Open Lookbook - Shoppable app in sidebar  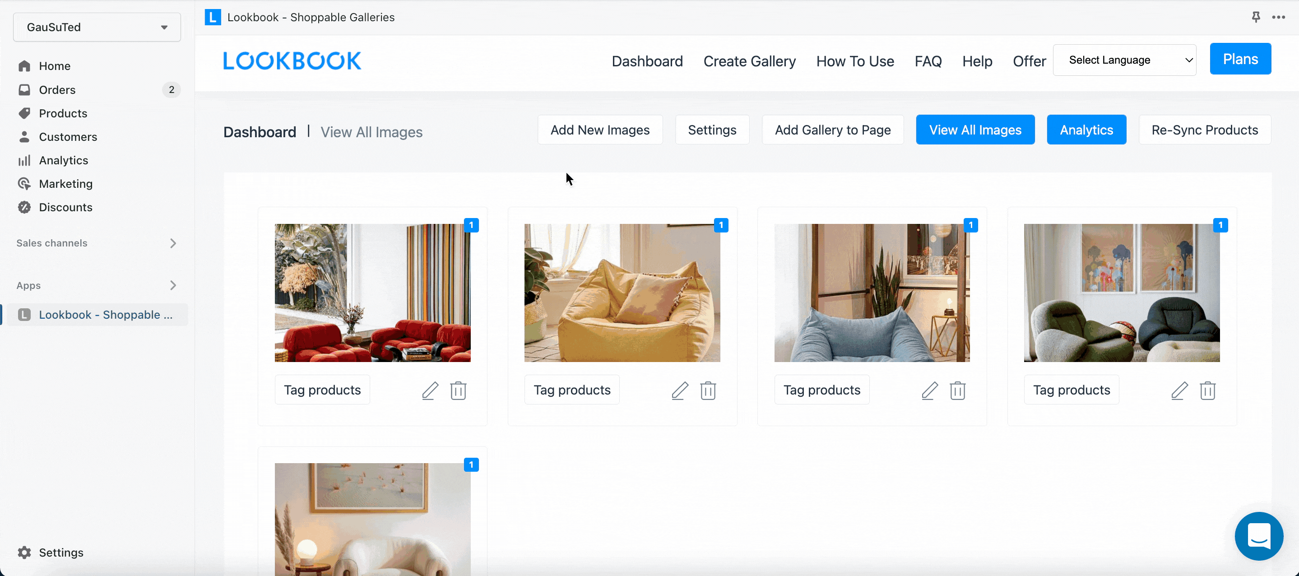click(x=97, y=315)
